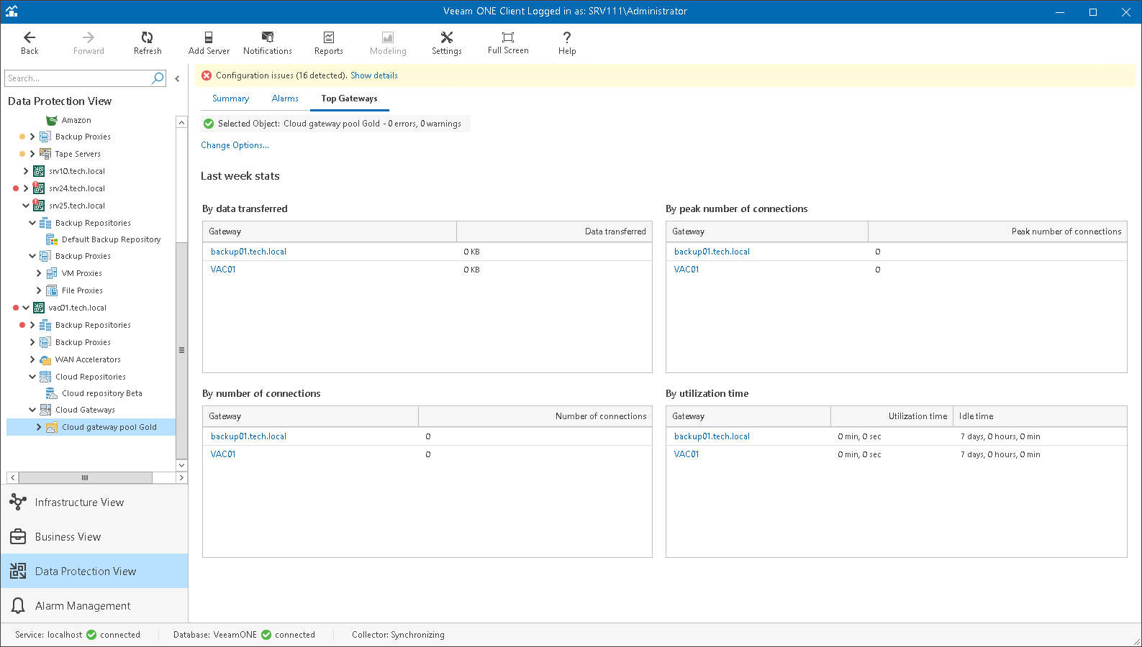Sort by Peak number of connections header
Image resolution: width=1142 pixels, height=647 pixels.
[x=997, y=231]
